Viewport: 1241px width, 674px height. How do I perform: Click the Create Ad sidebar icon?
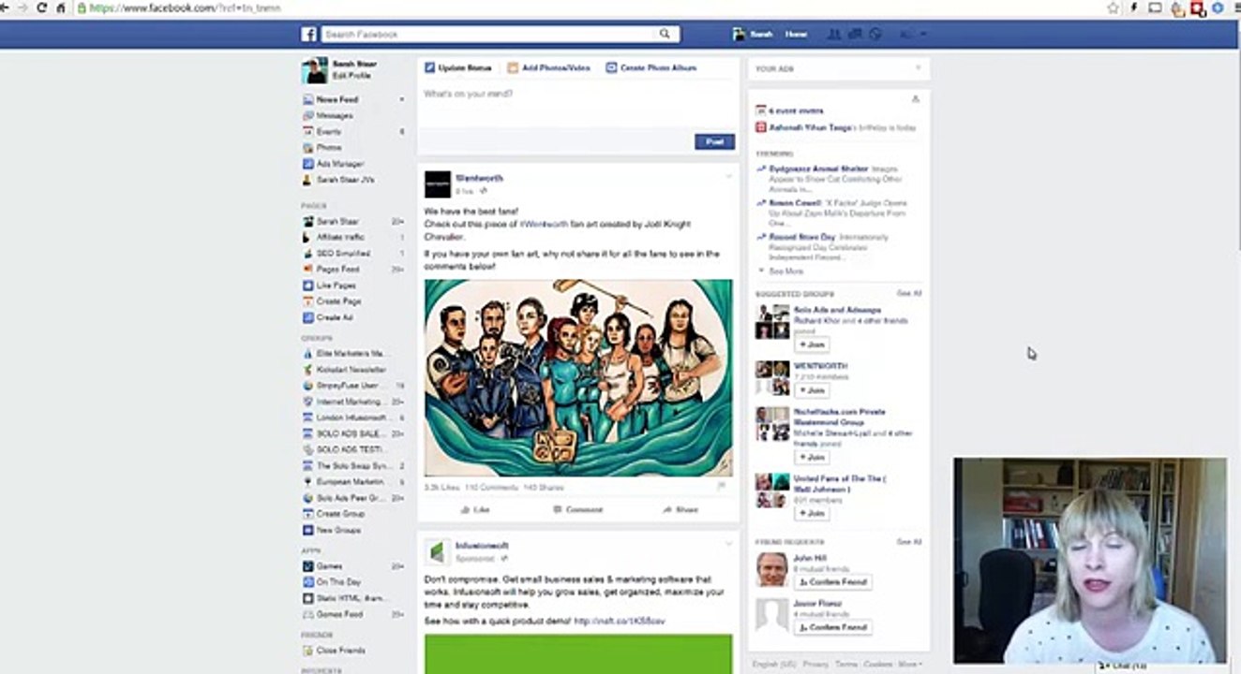point(307,317)
